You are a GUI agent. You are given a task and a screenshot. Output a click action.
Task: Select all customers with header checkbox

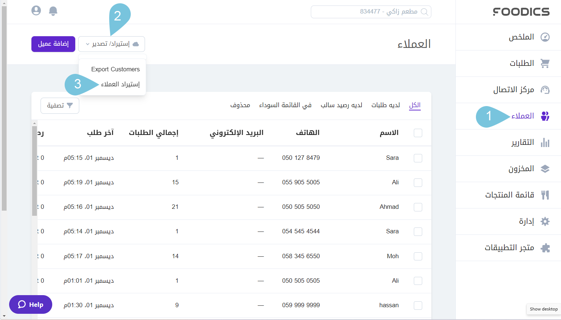[x=418, y=133]
